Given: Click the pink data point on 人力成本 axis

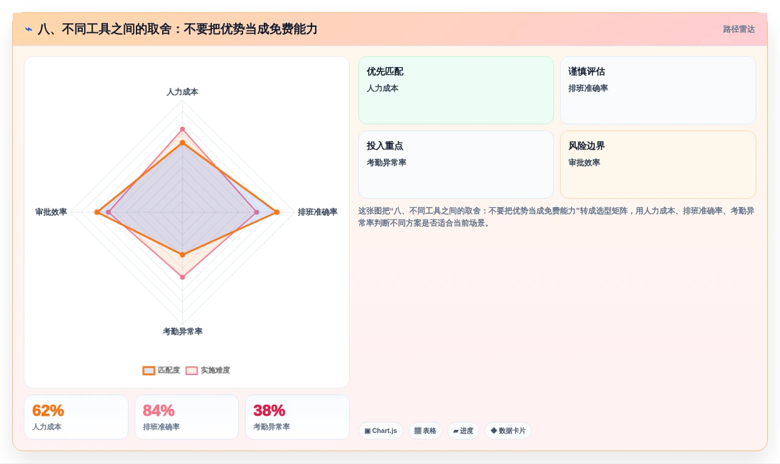Looking at the screenshot, I should pos(182,129).
